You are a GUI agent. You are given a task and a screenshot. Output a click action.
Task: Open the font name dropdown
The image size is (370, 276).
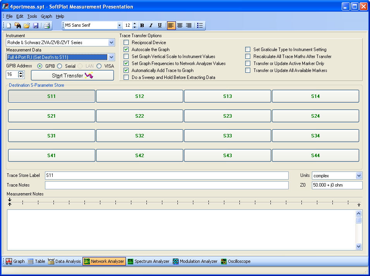click(x=119, y=26)
